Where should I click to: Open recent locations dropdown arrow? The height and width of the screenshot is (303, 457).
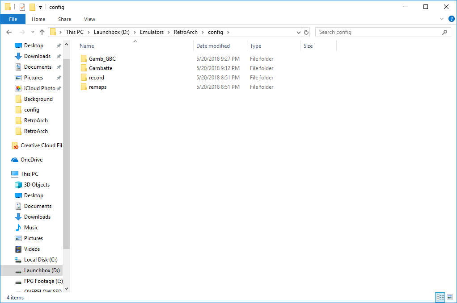(33, 32)
